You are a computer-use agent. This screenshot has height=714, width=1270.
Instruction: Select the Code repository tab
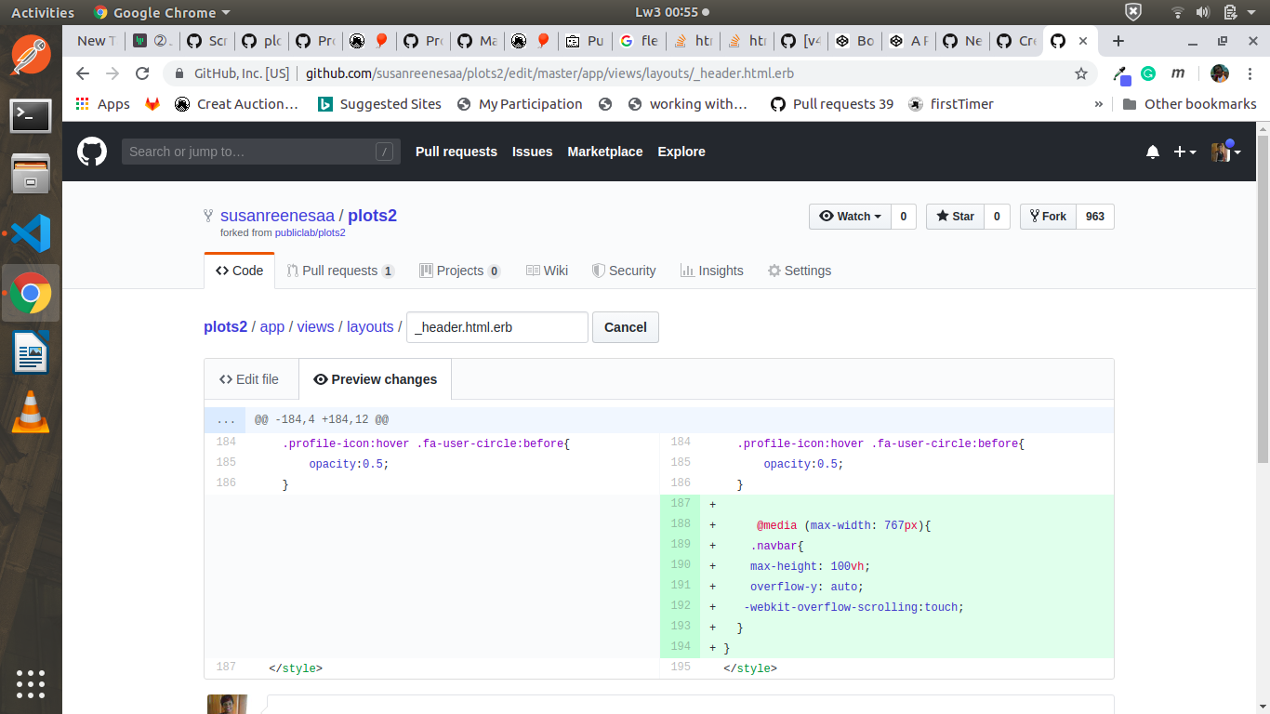(x=239, y=271)
